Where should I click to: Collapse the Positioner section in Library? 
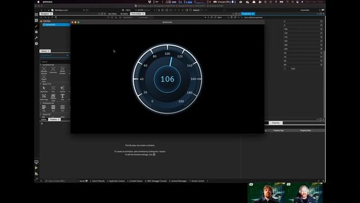[x=41, y=103]
